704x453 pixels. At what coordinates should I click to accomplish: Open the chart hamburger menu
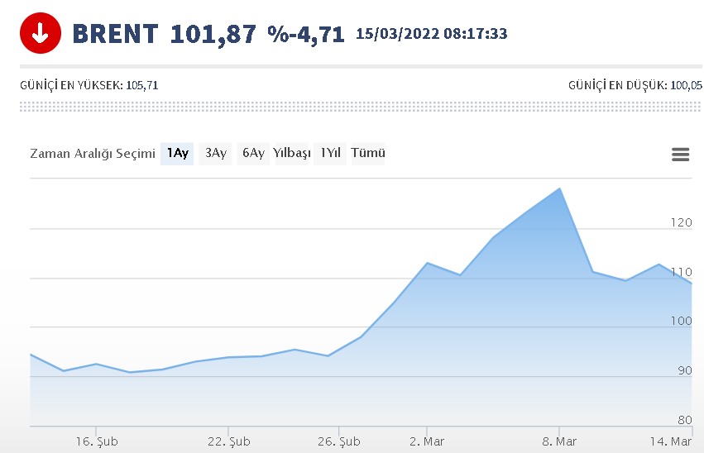[x=680, y=155]
